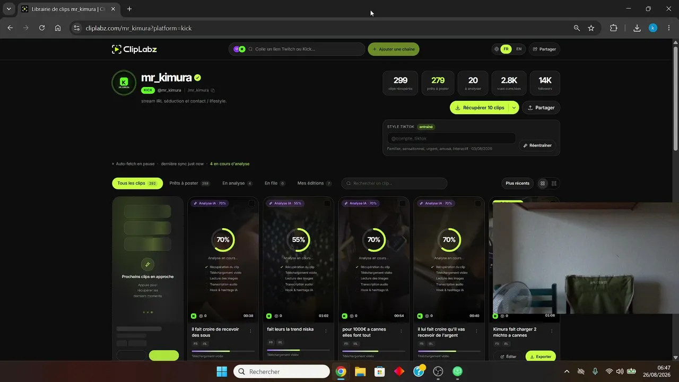Screen dimensions: 679x382
Task: Open Microsoft Store from the taskbar
Action: (x=380, y=371)
